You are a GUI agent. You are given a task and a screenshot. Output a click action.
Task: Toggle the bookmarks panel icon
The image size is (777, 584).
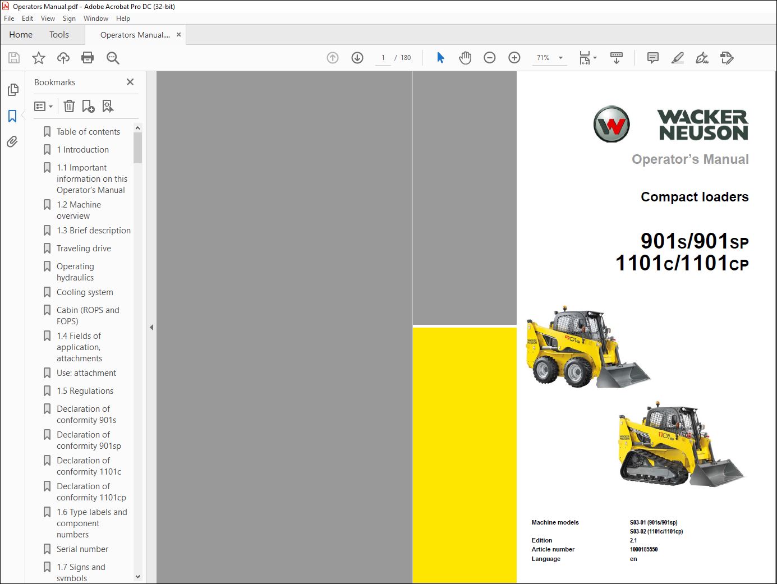coord(12,116)
